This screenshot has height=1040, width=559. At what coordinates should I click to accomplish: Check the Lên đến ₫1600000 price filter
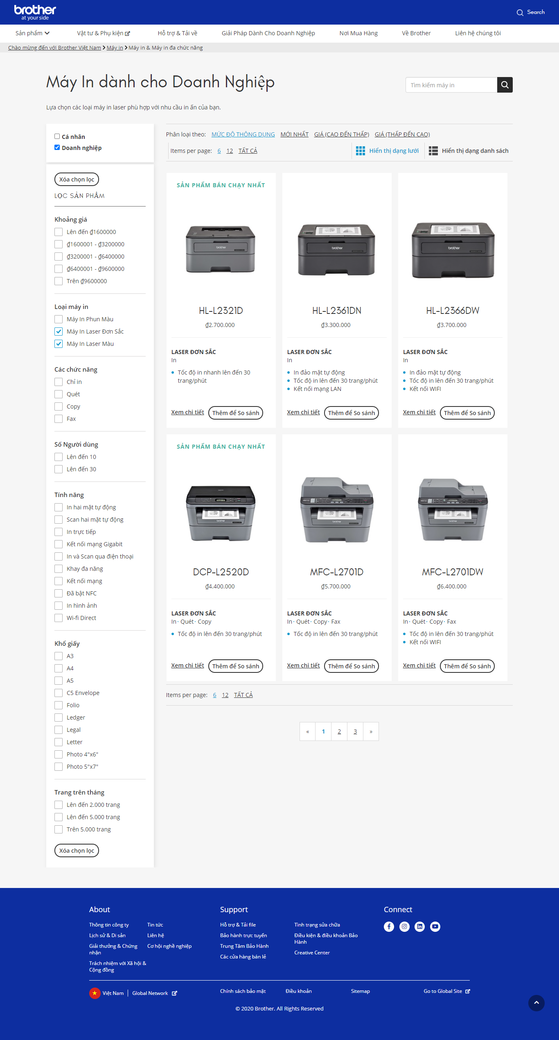(x=59, y=232)
